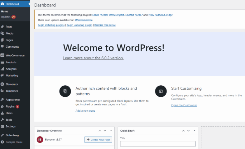Screen dimensions: 245x149
Task: Click the Users person icon
Action: coord(2,113)
